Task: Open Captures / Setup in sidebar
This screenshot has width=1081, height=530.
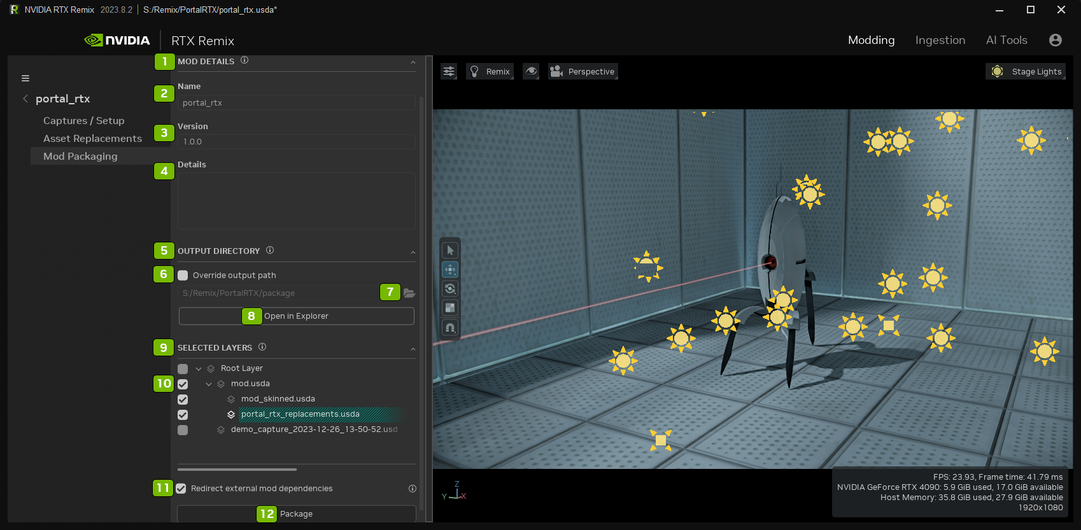Action: point(84,121)
